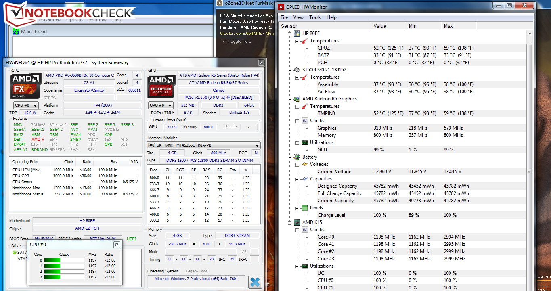Open the CPU #0 selector dropdown
Image resolution: width=551 pixels, height=291 pixels.
26,105
